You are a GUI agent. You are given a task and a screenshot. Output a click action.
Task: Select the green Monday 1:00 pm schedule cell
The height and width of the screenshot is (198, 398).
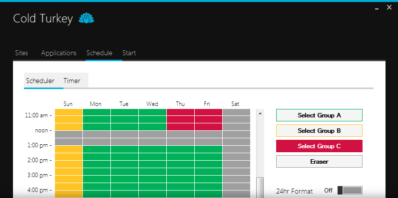click(x=97, y=149)
